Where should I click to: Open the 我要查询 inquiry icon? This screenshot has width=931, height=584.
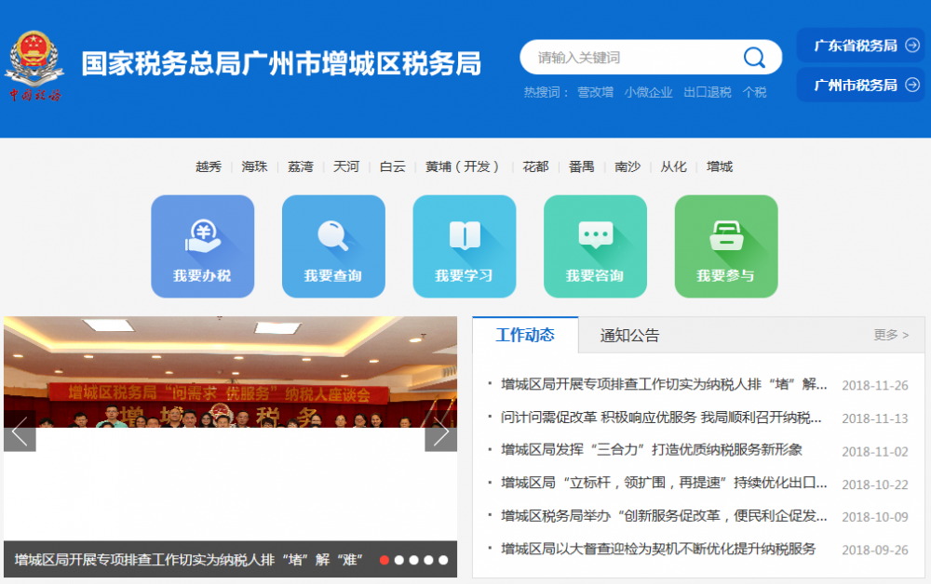[x=333, y=246]
